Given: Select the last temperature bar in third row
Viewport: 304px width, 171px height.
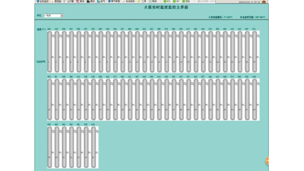Looking at the screenshot, I should pyautogui.click(x=93, y=147).
